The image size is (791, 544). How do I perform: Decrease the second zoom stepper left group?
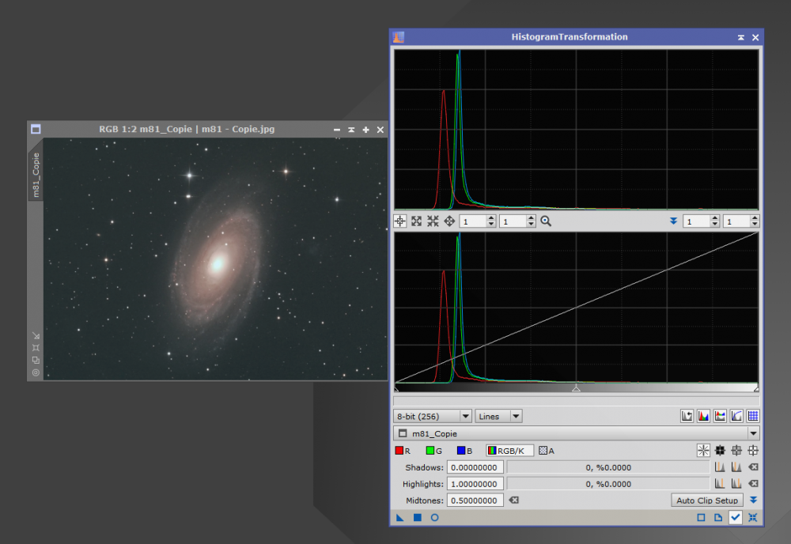[531, 225]
